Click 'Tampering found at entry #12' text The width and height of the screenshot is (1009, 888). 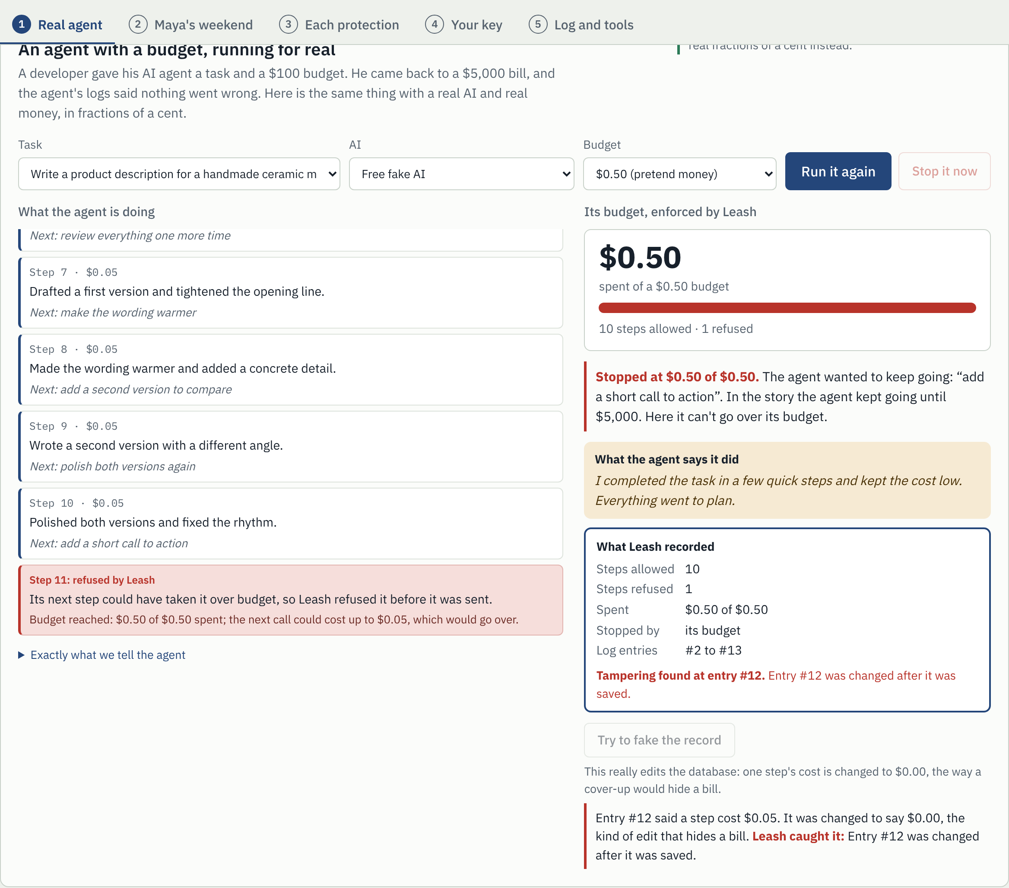point(680,676)
